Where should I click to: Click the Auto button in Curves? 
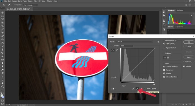(x=189, y=57)
